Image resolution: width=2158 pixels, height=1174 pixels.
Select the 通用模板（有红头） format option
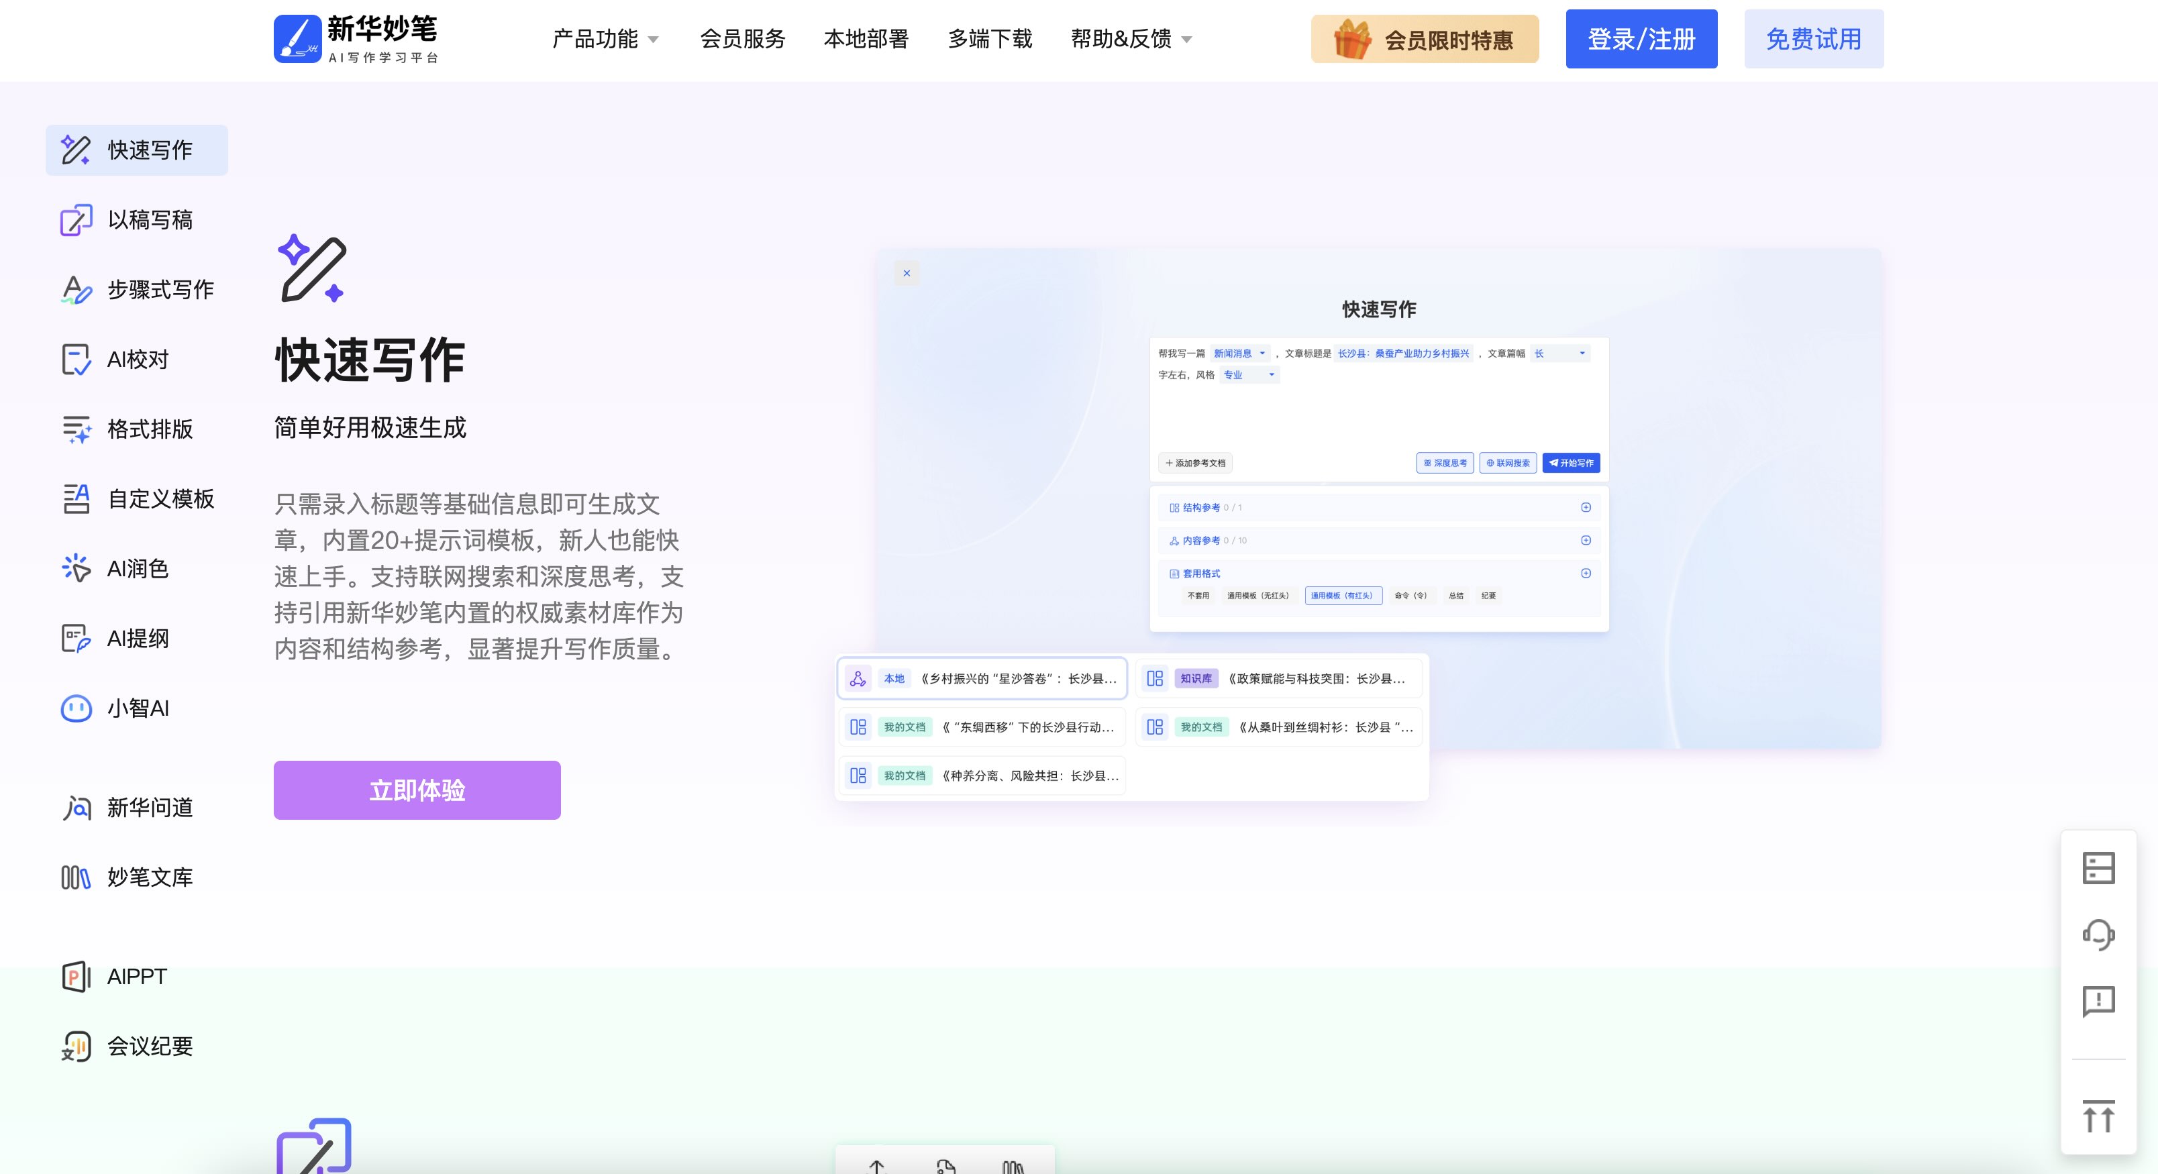pos(1343,596)
